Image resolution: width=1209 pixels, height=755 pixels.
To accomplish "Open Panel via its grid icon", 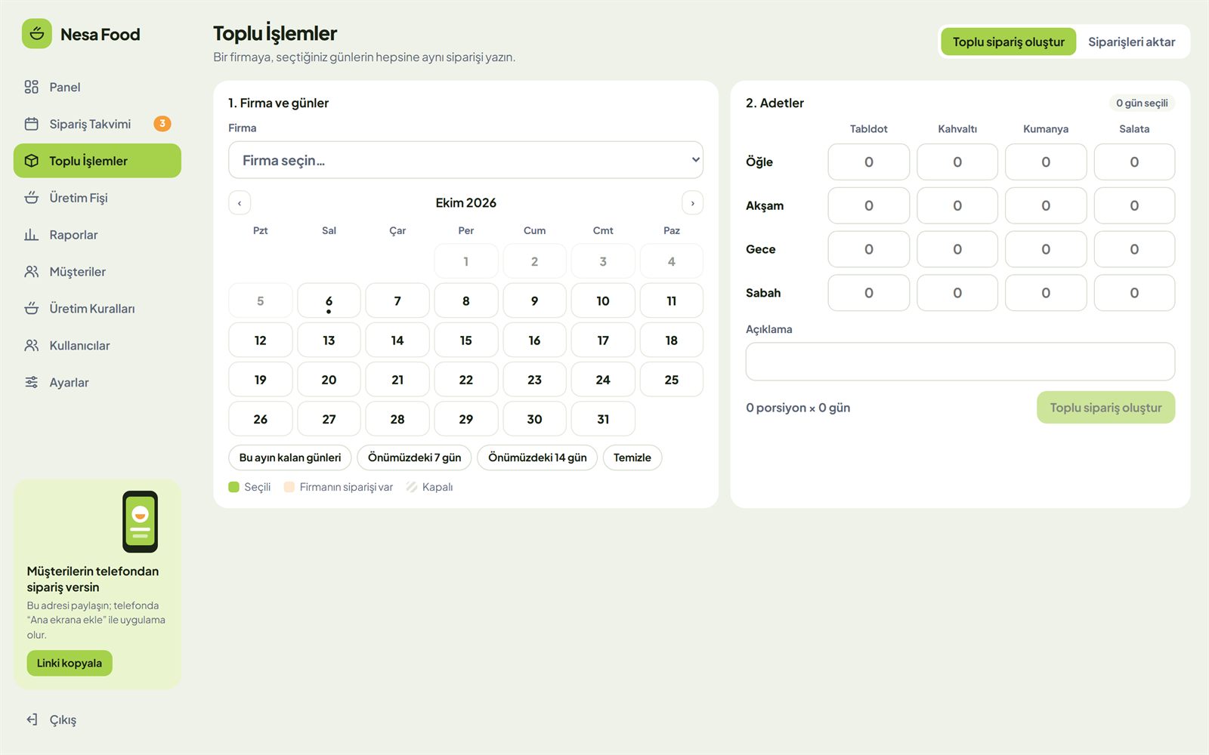I will [31, 87].
